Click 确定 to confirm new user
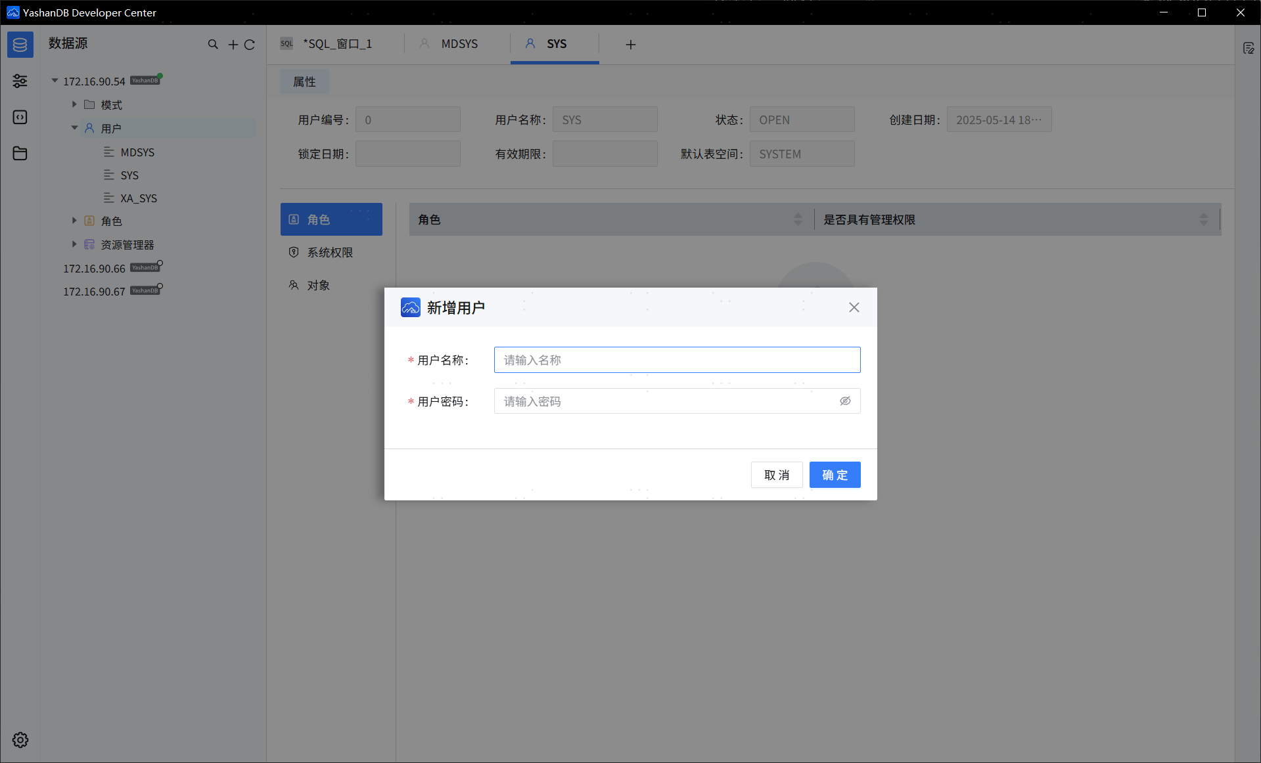Image resolution: width=1261 pixels, height=763 pixels. pos(835,475)
